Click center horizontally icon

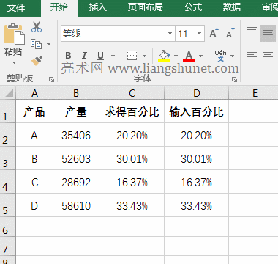coord(268,56)
